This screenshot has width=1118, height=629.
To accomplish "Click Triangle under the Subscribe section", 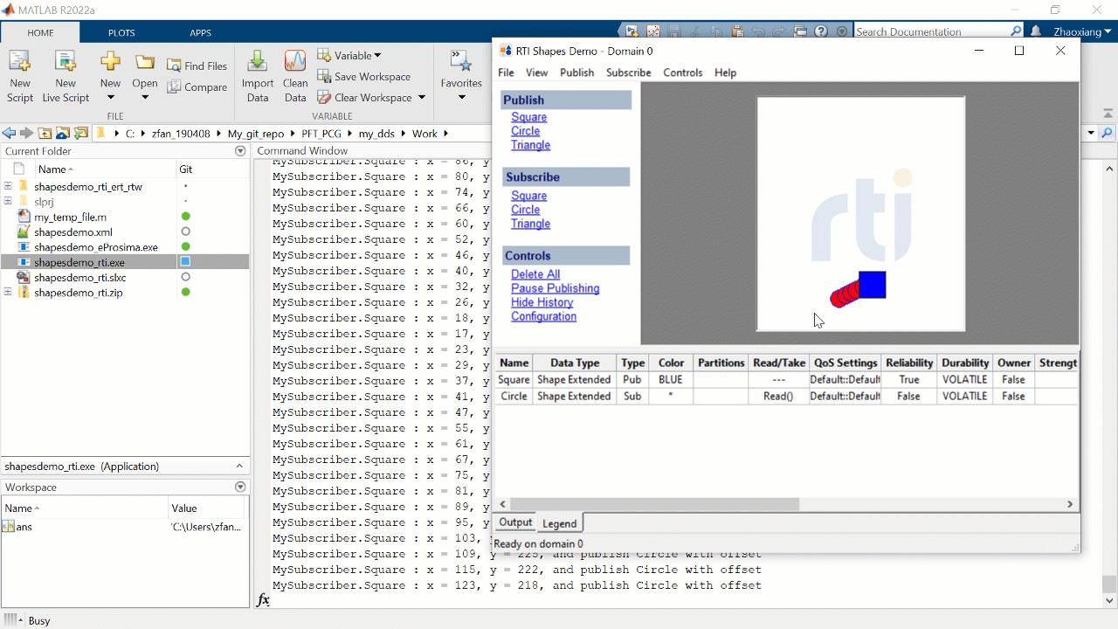I will pyautogui.click(x=530, y=224).
